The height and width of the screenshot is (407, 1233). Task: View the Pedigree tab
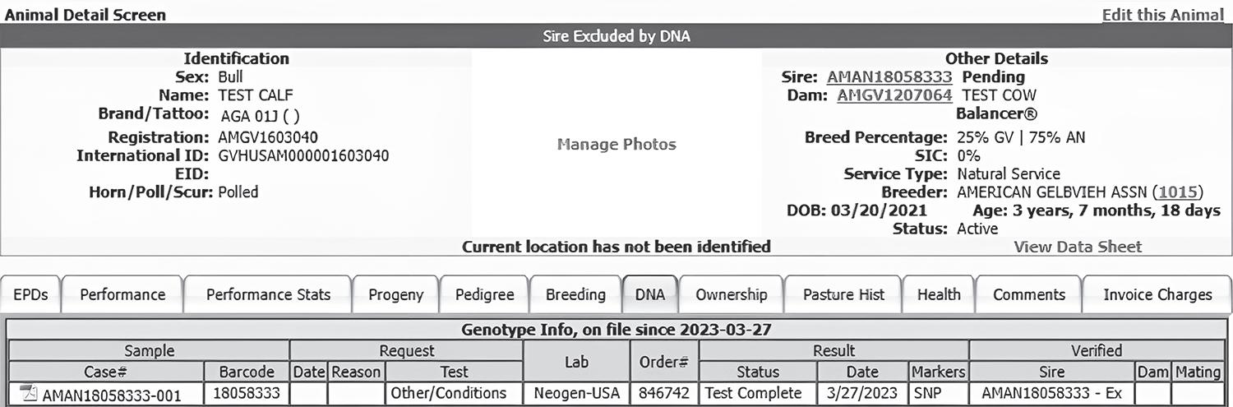[x=484, y=294]
